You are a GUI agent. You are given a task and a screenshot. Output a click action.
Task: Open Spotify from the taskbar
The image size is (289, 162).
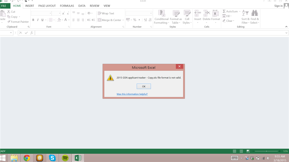click(65, 158)
